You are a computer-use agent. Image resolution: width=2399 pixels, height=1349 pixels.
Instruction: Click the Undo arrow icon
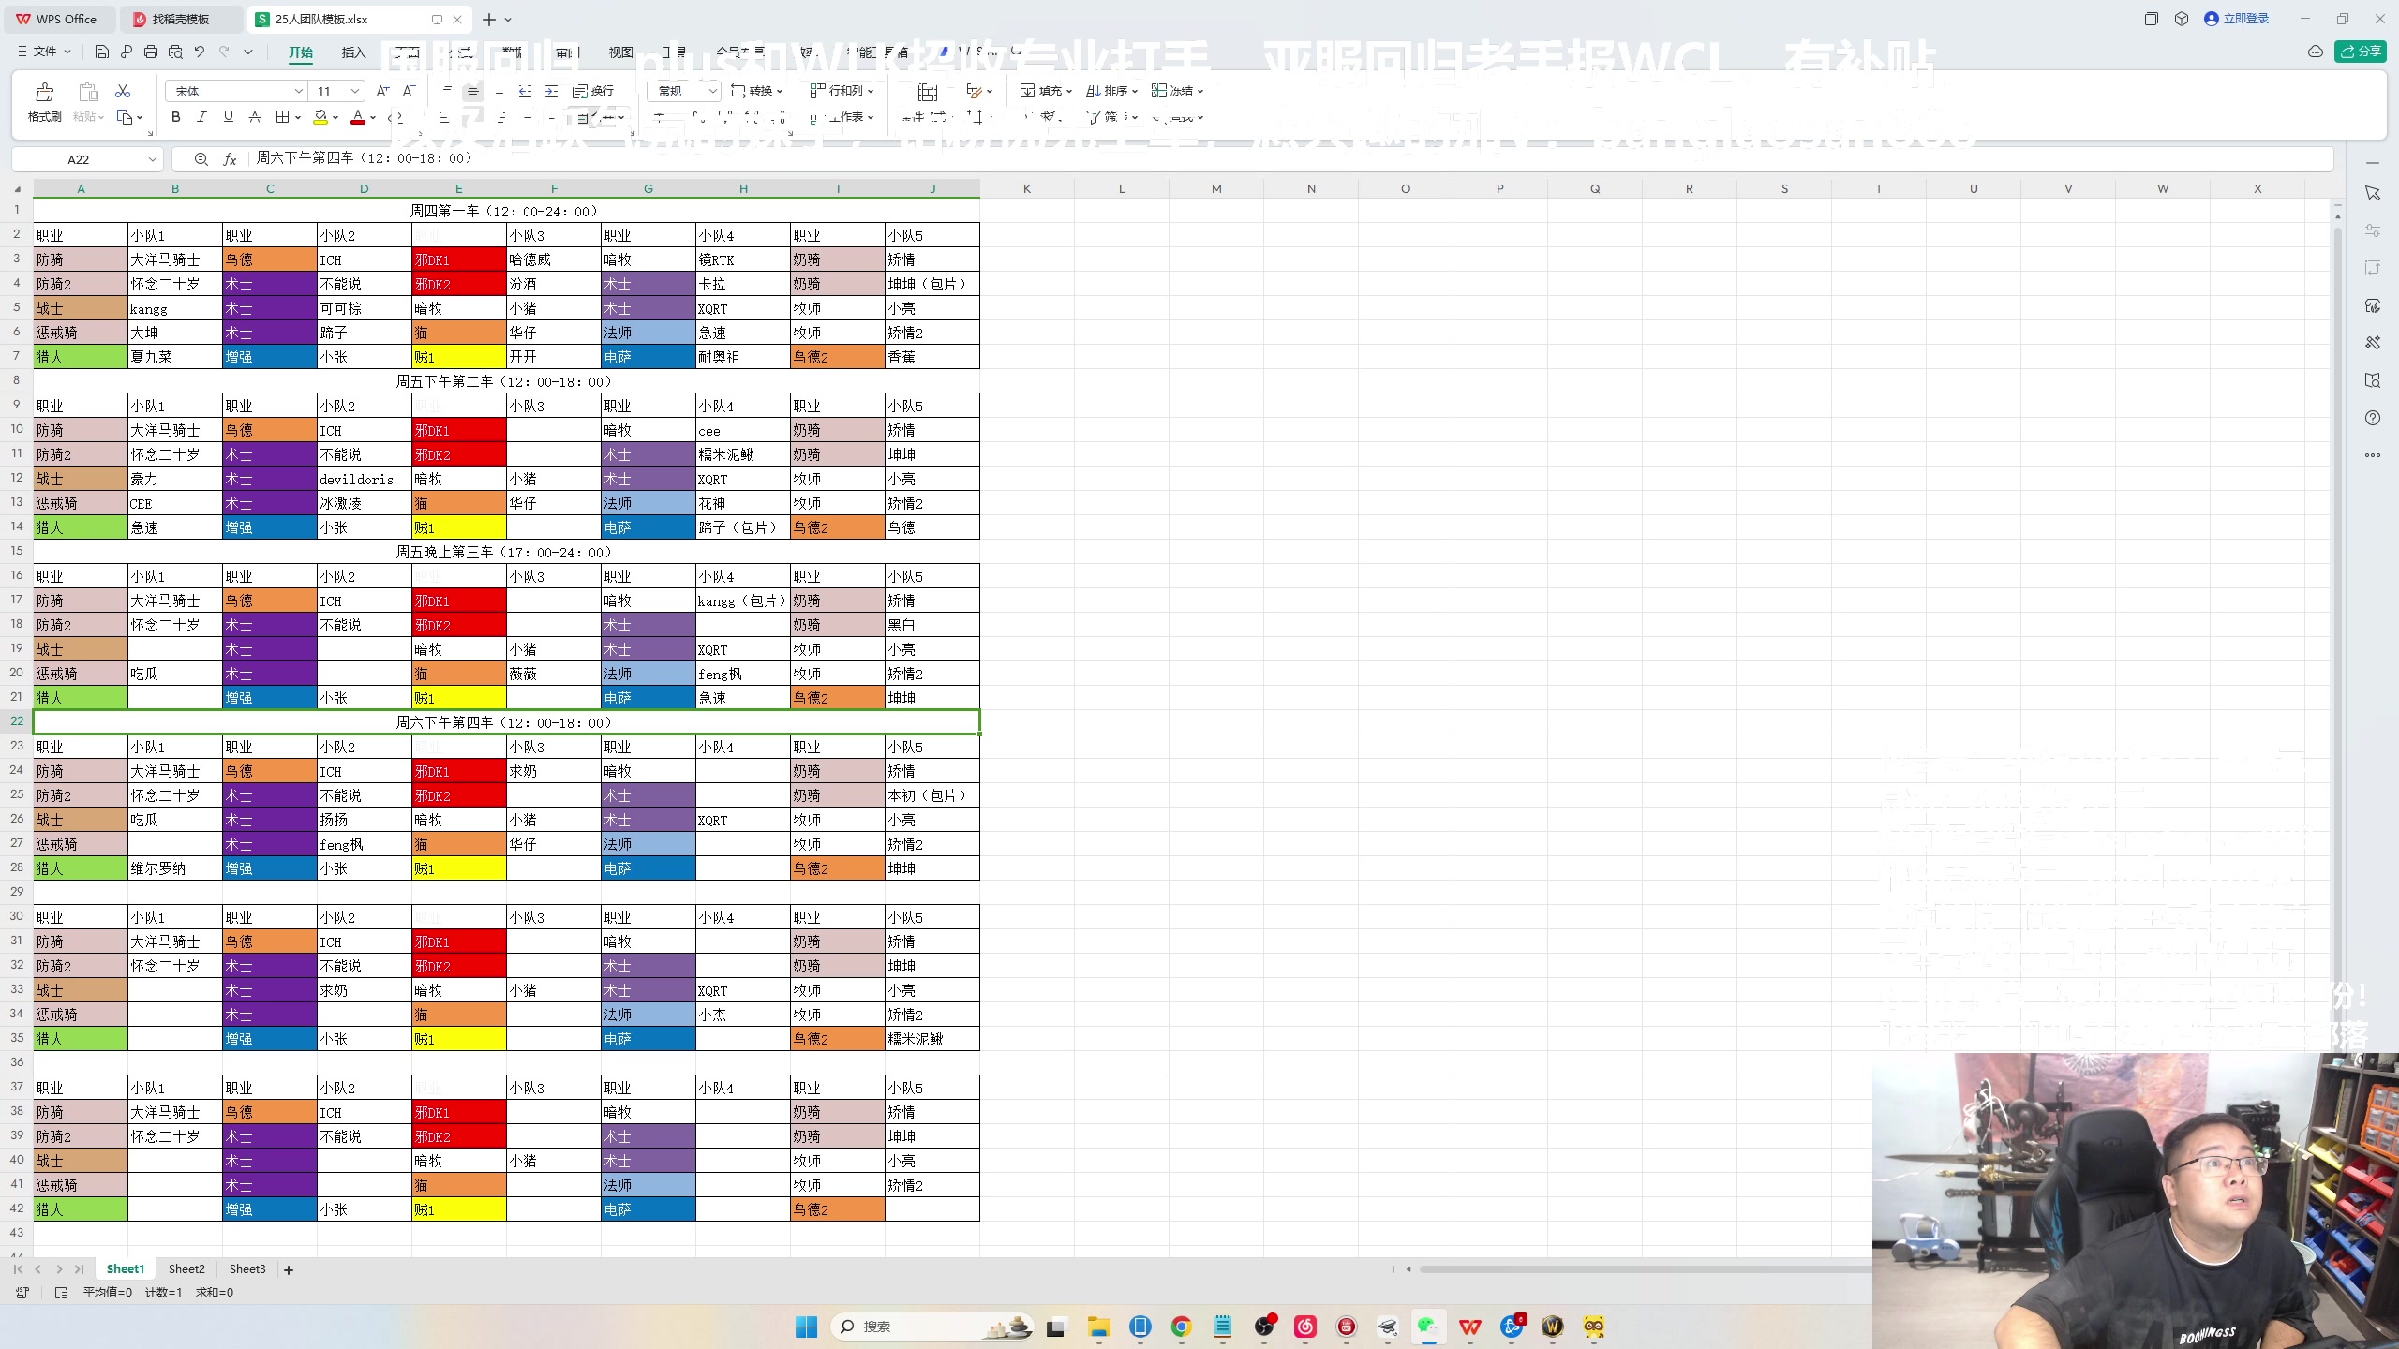coord(200,52)
